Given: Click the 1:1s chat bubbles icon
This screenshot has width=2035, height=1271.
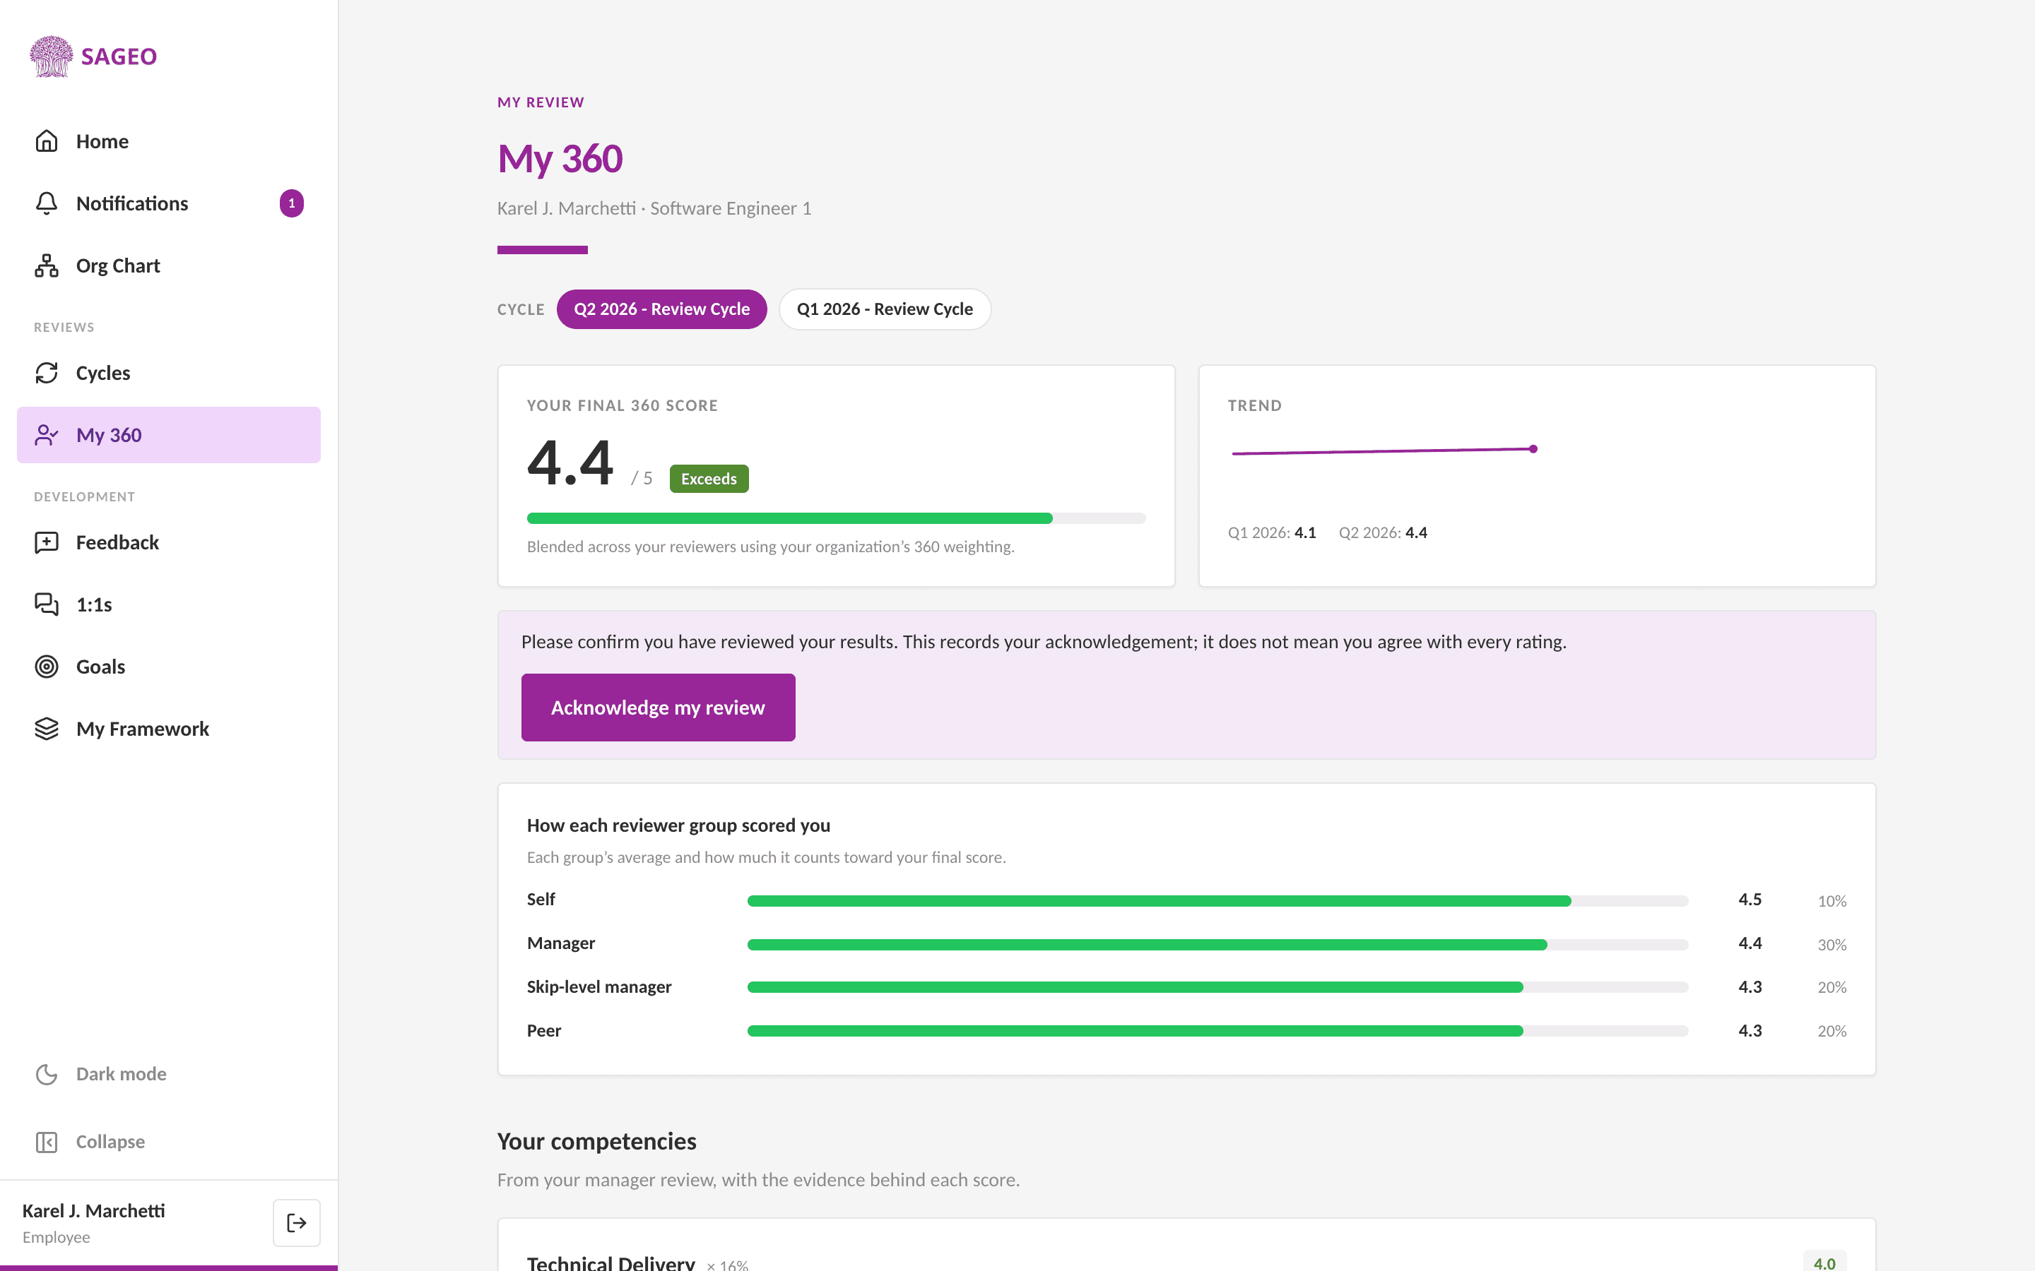Looking at the screenshot, I should pos(46,604).
